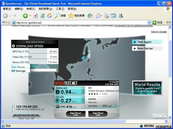Click the upload arrow icon beside 0.27
The width and height of the screenshot is (173, 129).
pyautogui.click(x=58, y=101)
